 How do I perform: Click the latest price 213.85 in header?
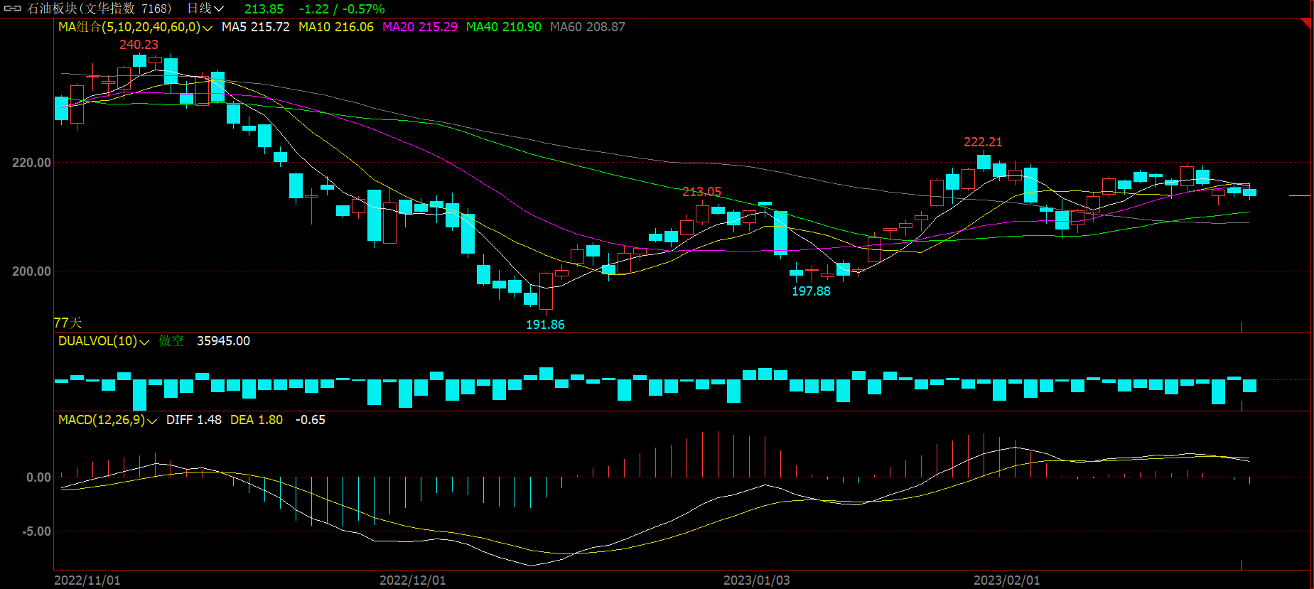point(264,9)
